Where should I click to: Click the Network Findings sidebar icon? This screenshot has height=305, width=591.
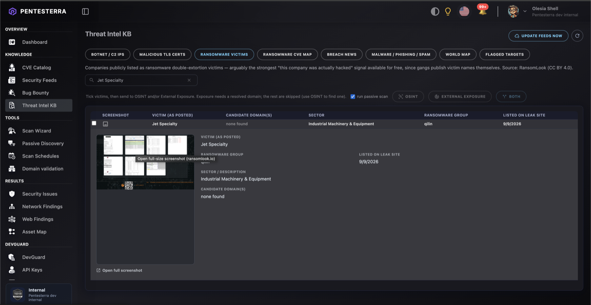[12, 206]
